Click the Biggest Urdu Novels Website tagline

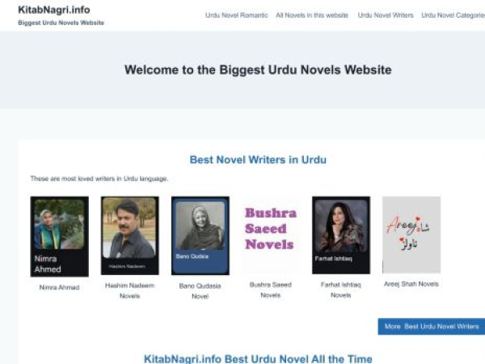[x=61, y=23]
